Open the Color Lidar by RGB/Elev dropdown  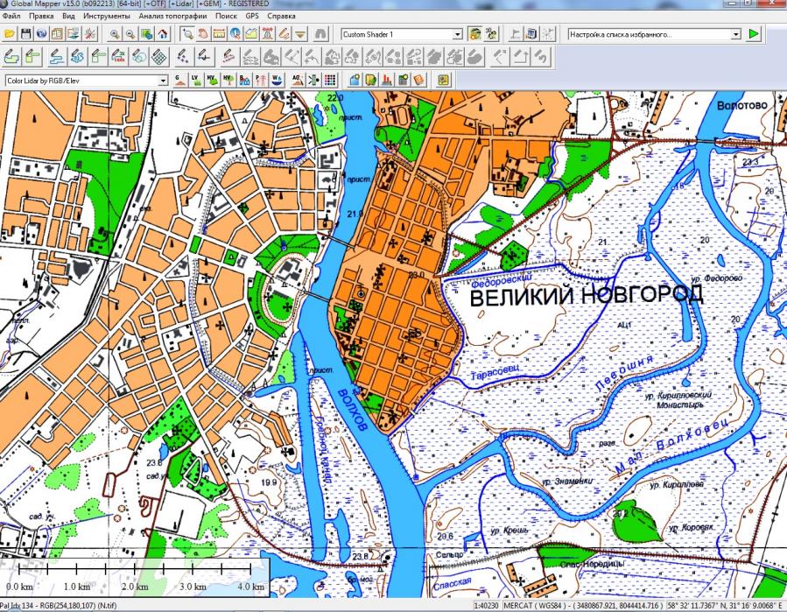[163, 81]
